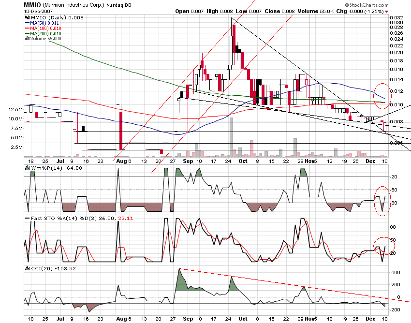The width and height of the screenshot is (411, 323).
Task: Click the 80 label on stochastic axis
Action: point(393,227)
